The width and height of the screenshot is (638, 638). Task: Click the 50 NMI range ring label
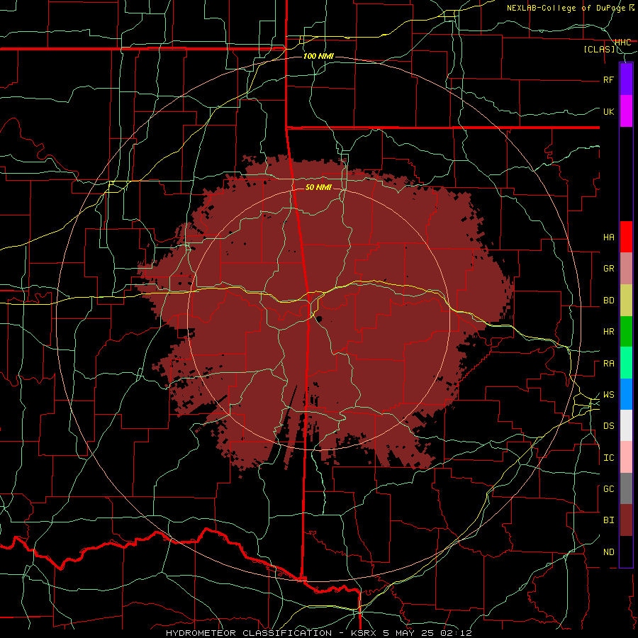318,187
